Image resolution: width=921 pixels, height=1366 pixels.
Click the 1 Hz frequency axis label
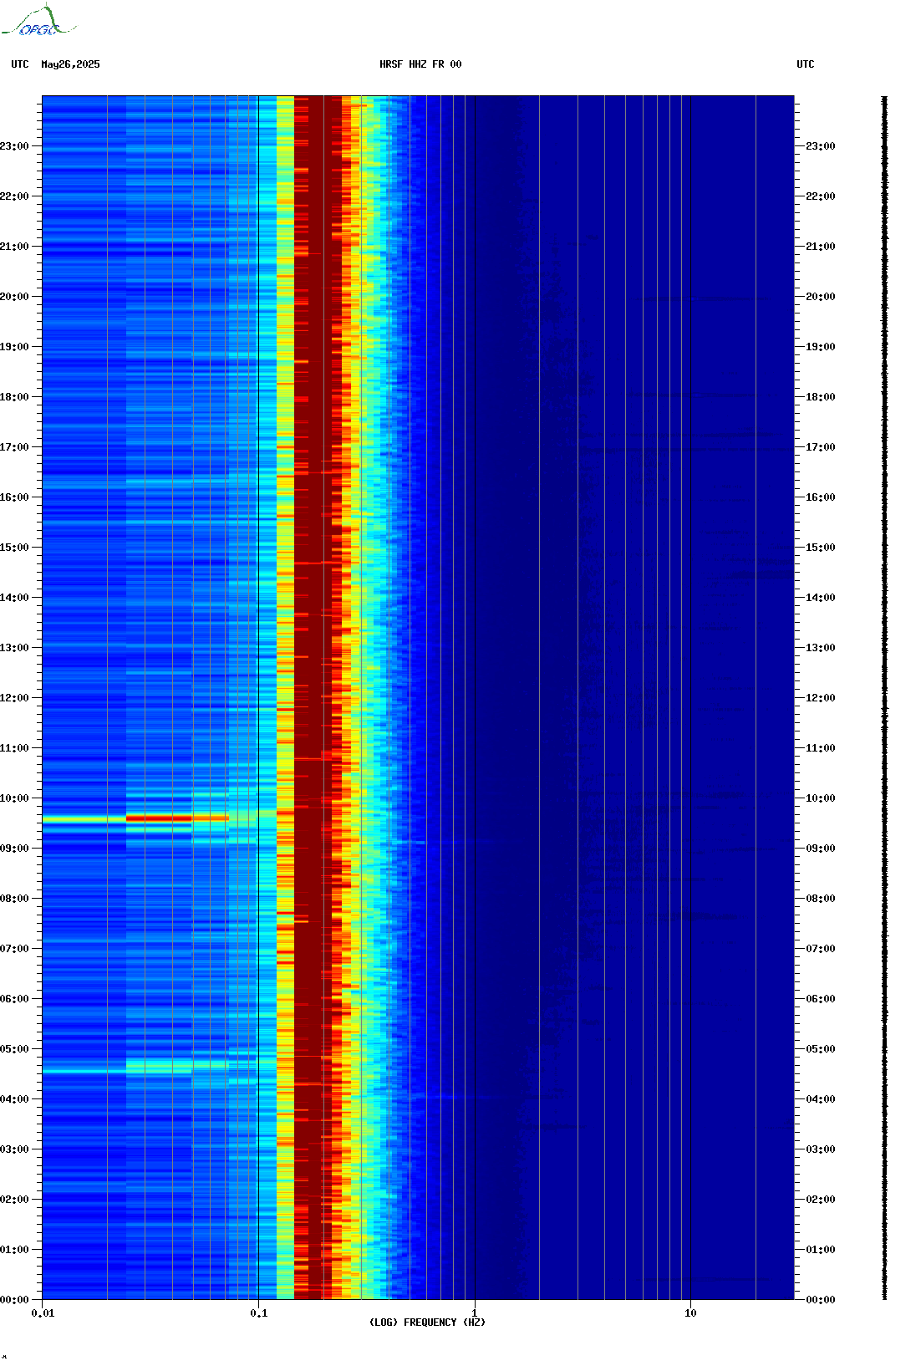[x=475, y=1313]
